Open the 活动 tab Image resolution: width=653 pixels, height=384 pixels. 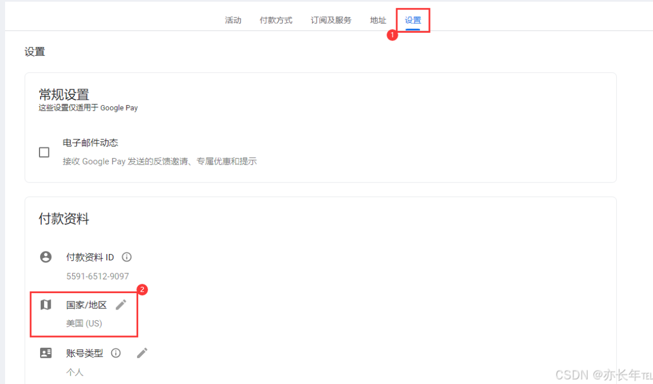coord(233,20)
